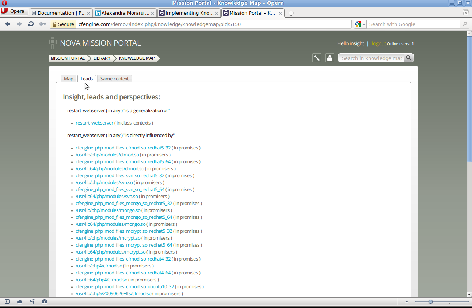Open cfengine_php_mod_files_cfmod_so_redhat5_32 link

[x=123, y=148]
